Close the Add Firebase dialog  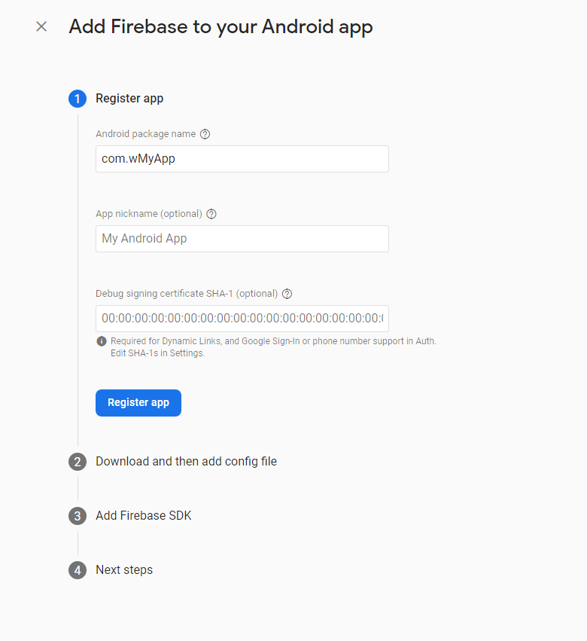(41, 27)
